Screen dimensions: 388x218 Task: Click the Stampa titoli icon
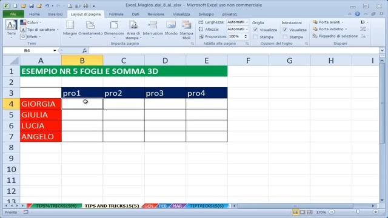click(x=186, y=25)
